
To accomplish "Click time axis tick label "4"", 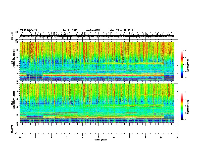I will (x=83, y=137).
